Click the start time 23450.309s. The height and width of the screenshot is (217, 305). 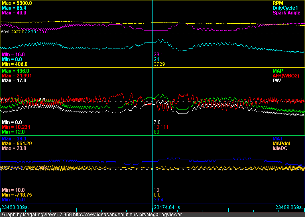tap(15, 207)
